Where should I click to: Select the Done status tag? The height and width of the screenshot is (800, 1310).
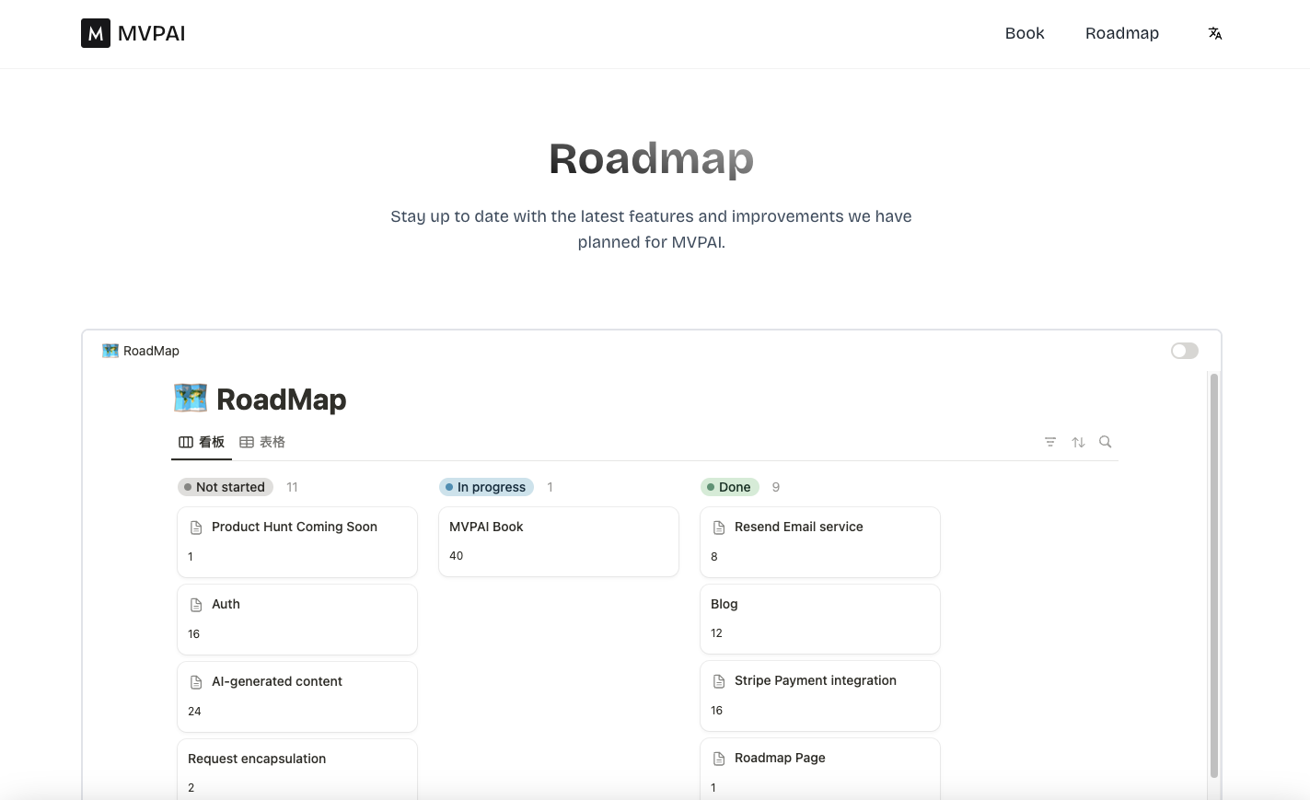point(730,487)
